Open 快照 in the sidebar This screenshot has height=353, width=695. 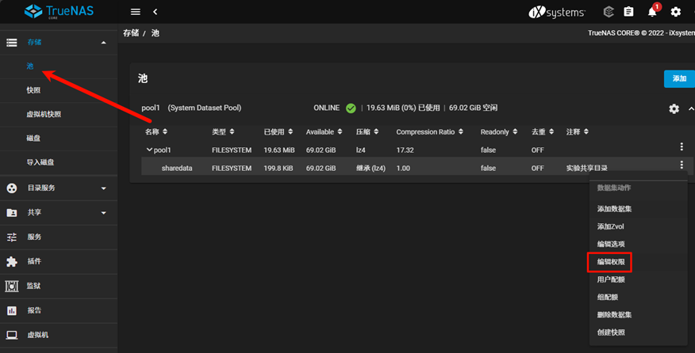[33, 91]
